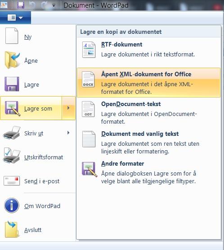
Task: Choose Åpent XML-dokument for Office
Action: [148, 83]
